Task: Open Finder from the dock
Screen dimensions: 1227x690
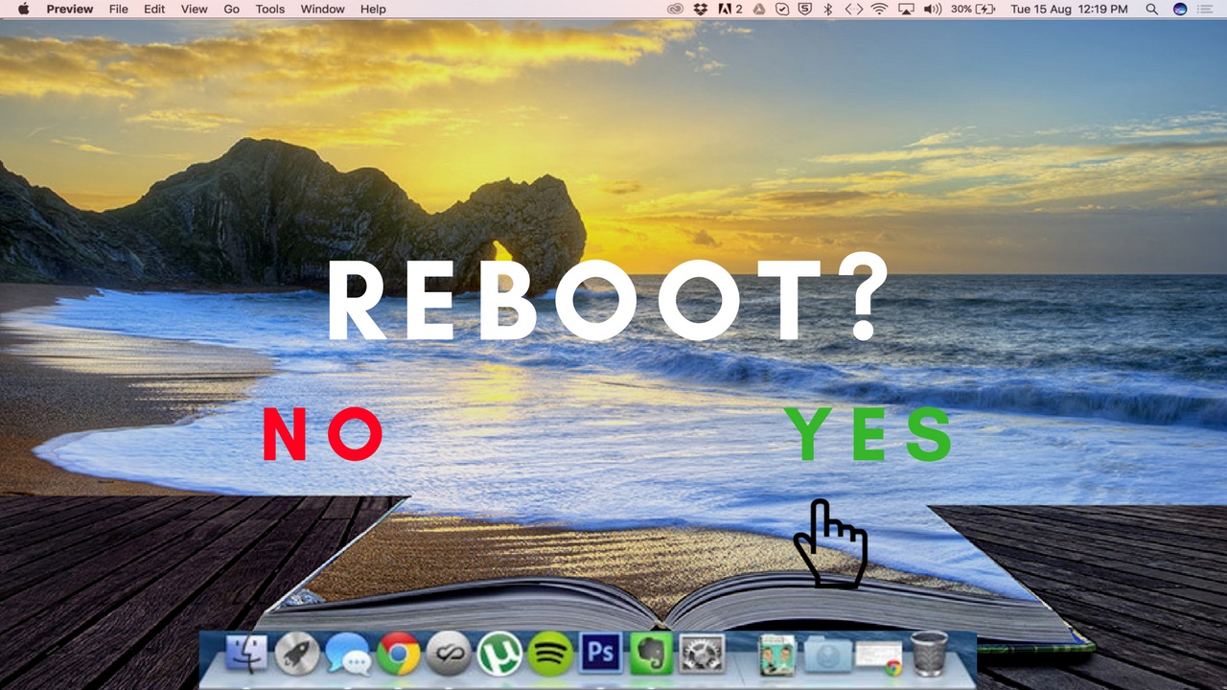Action: tap(246, 655)
